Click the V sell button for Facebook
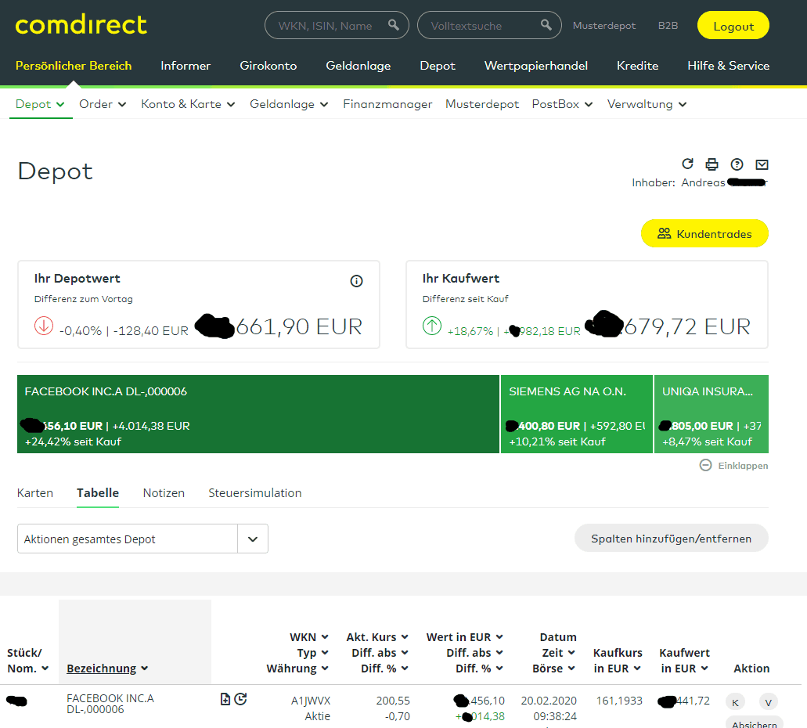 [768, 702]
